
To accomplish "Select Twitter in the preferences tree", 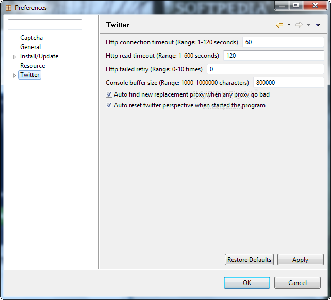I will (x=30, y=75).
